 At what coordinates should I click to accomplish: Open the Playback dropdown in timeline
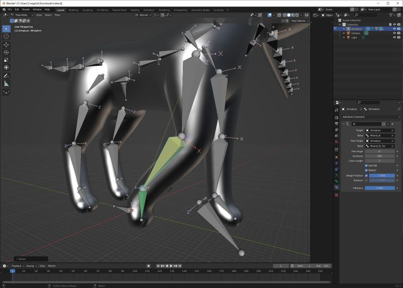tap(18, 266)
